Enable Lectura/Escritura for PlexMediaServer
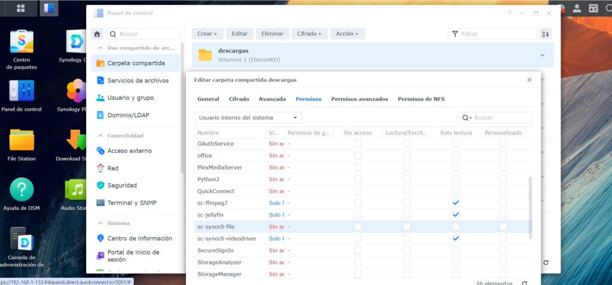 [406, 168]
